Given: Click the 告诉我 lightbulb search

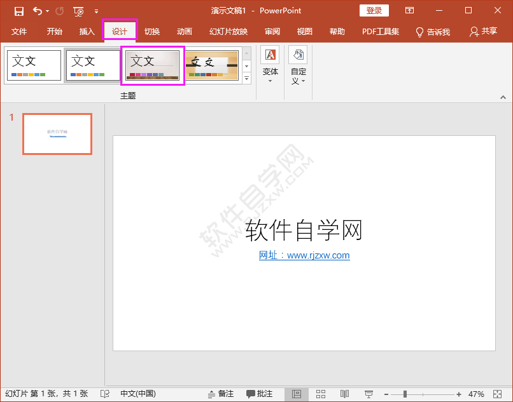Looking at the screenshot, I should (x=433, y=32).
